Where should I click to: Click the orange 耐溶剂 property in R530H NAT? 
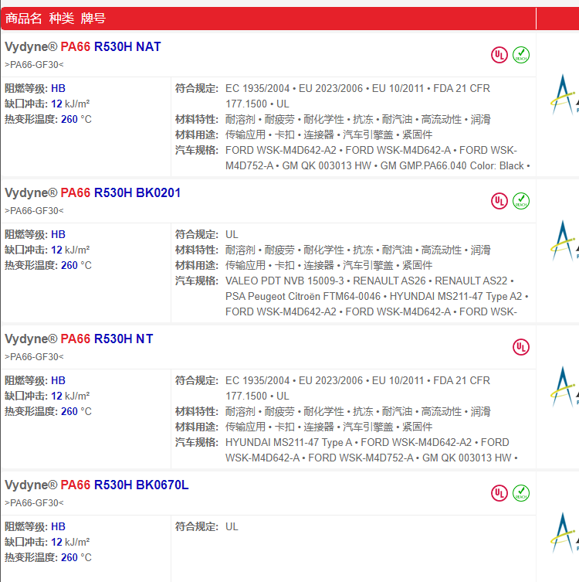pos(240,120)
